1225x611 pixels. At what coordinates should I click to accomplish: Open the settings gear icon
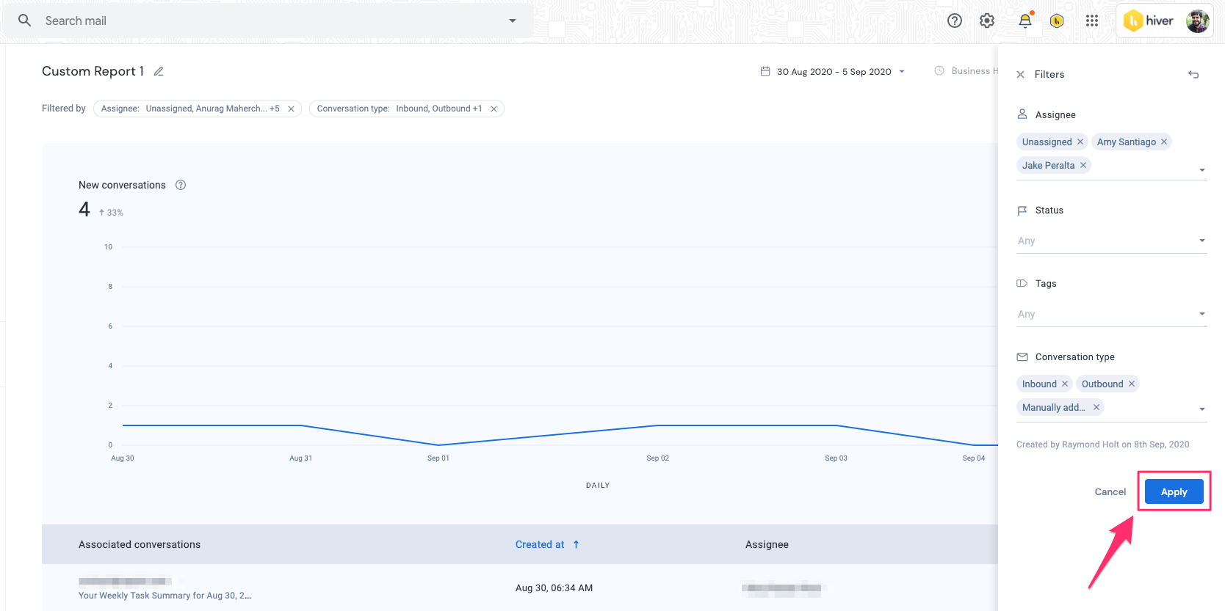[987, 21]
